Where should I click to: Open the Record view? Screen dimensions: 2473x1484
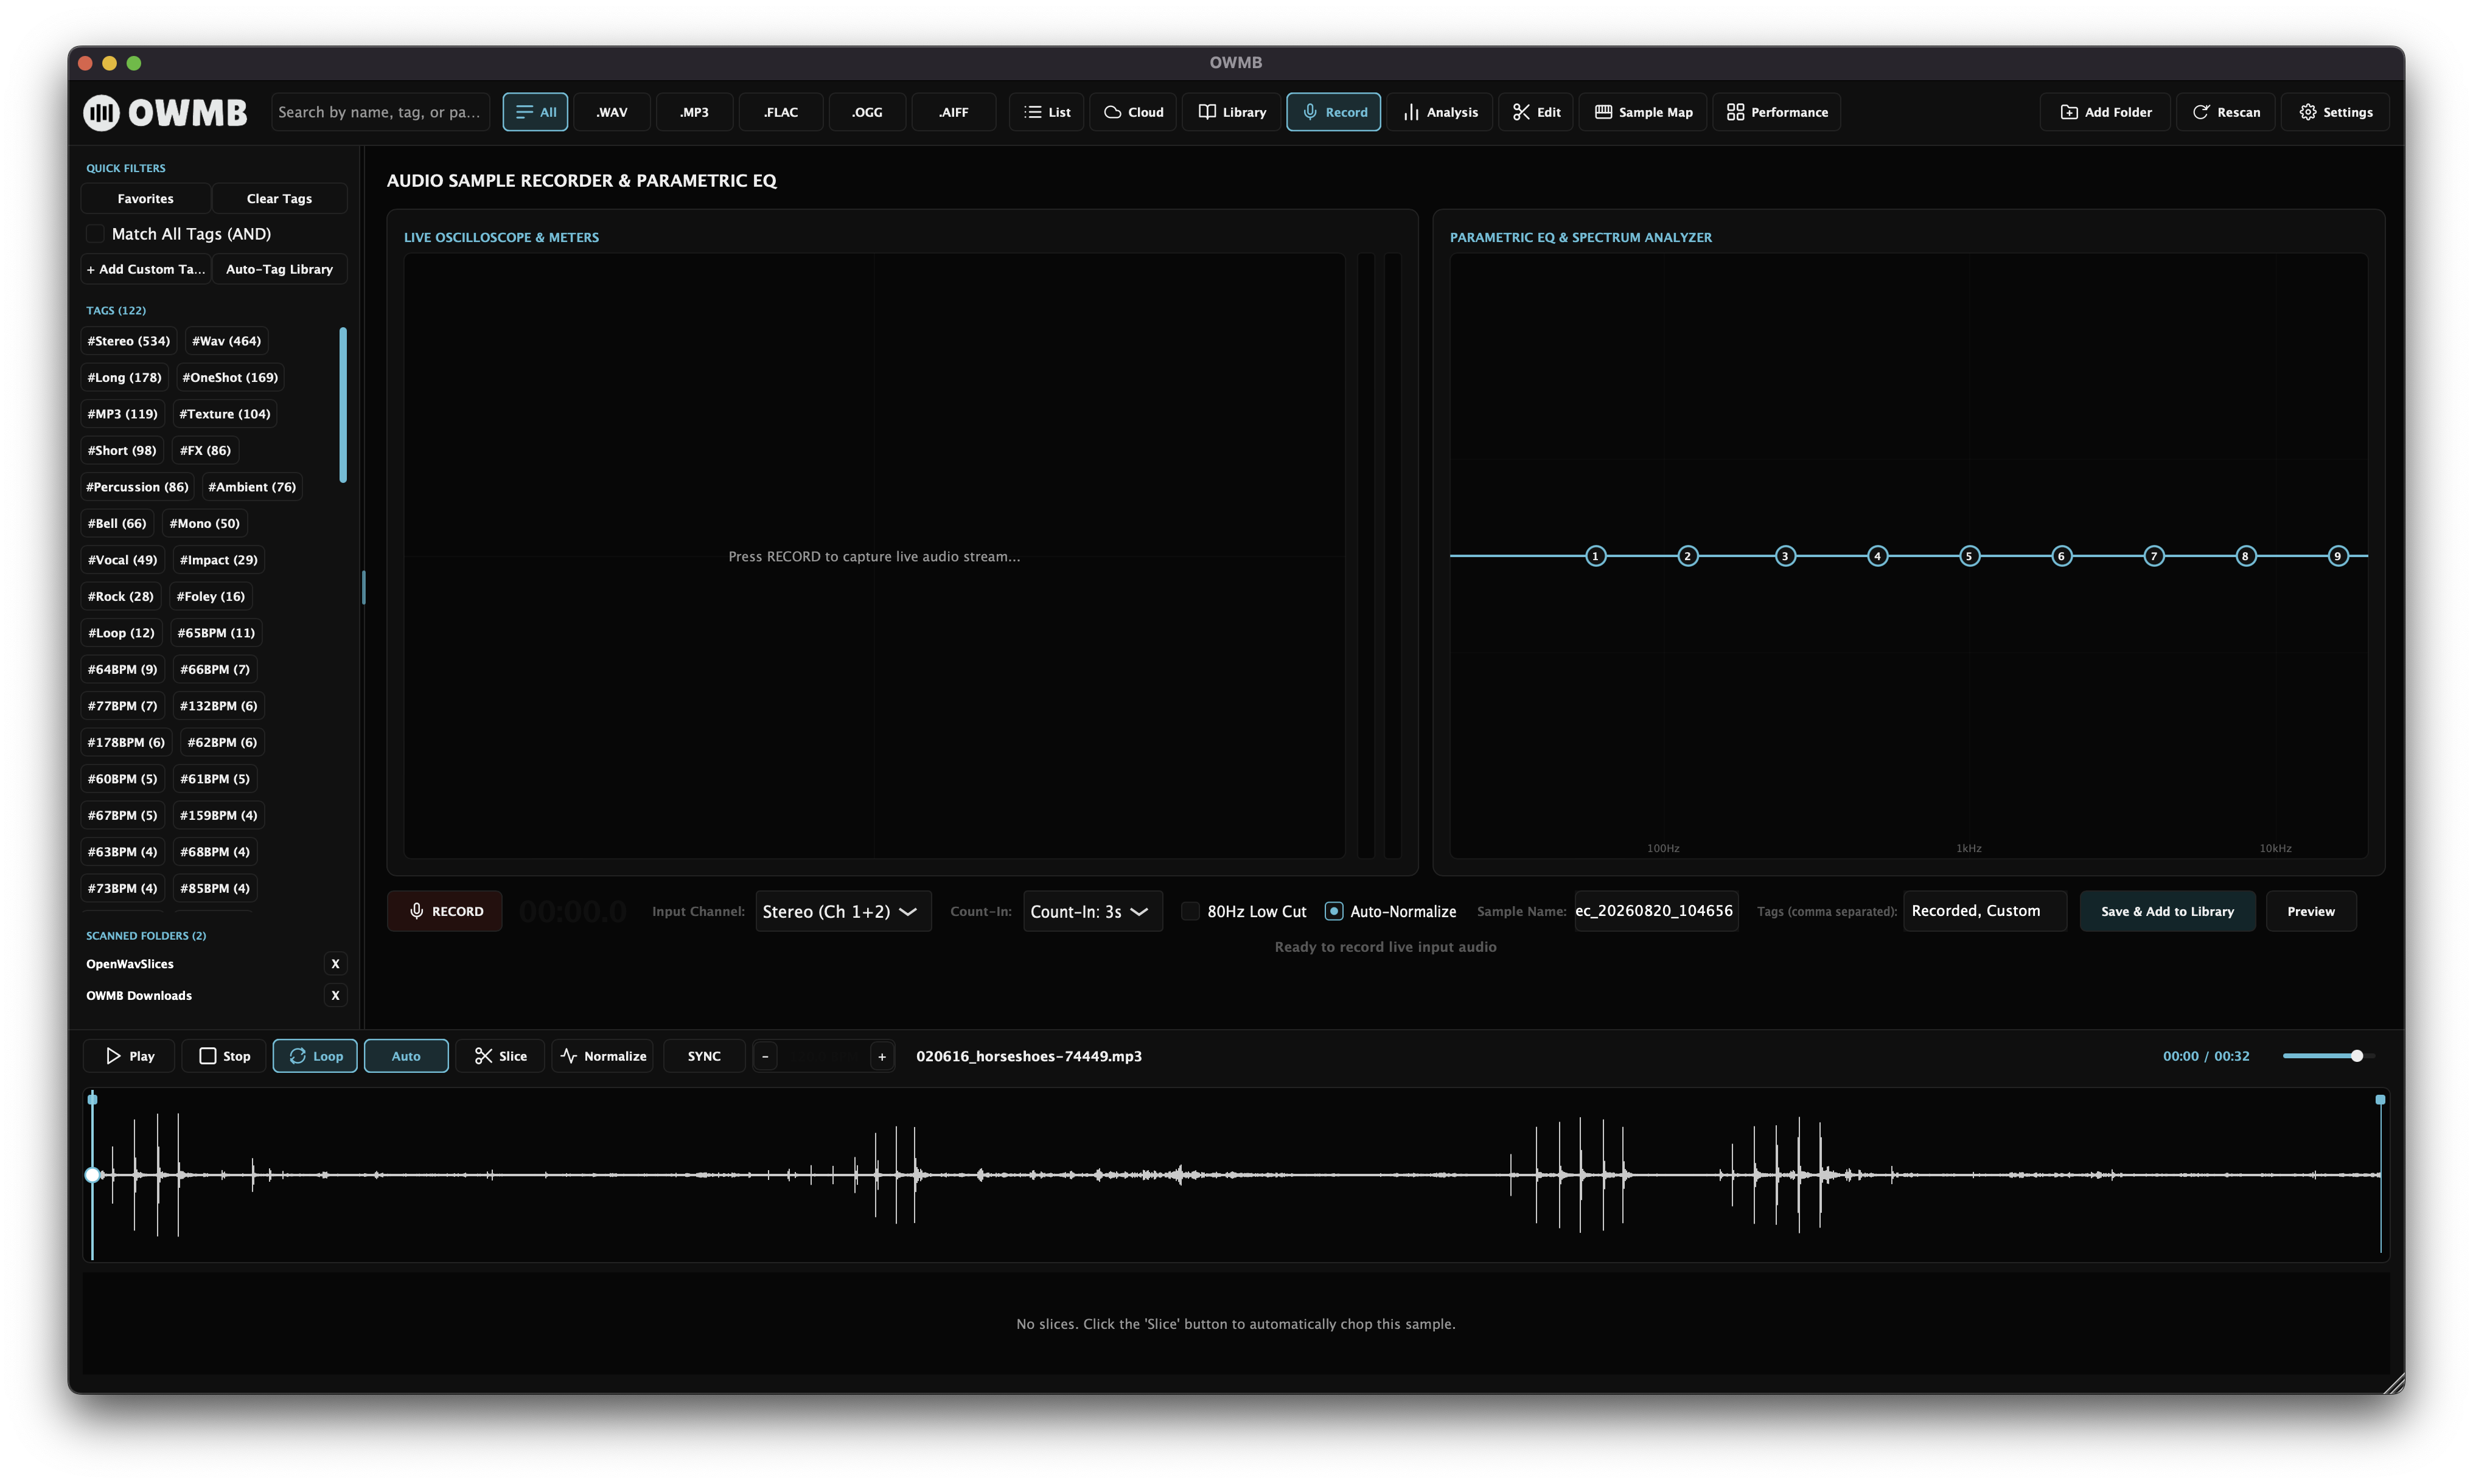(1333, 112)
